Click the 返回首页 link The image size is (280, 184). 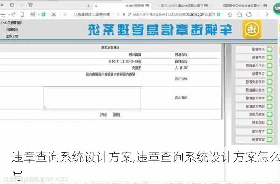pyautogui.click(x=12, y=30)
